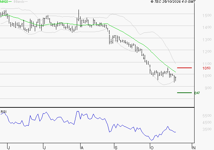Click the O month axis label
The height and width of the screenshot is (150, 214).
152,148
